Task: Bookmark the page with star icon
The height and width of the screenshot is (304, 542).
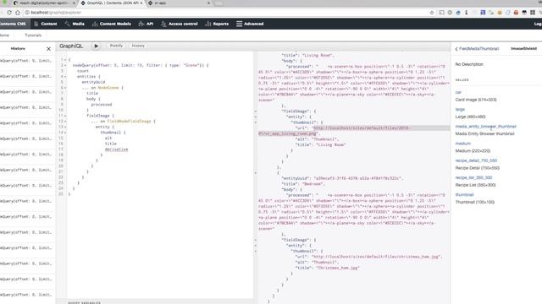Action: tap(432, 13)
